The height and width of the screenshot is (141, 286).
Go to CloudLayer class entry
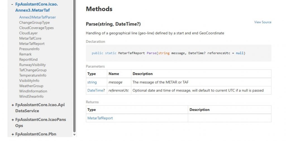tap(28, 33)
